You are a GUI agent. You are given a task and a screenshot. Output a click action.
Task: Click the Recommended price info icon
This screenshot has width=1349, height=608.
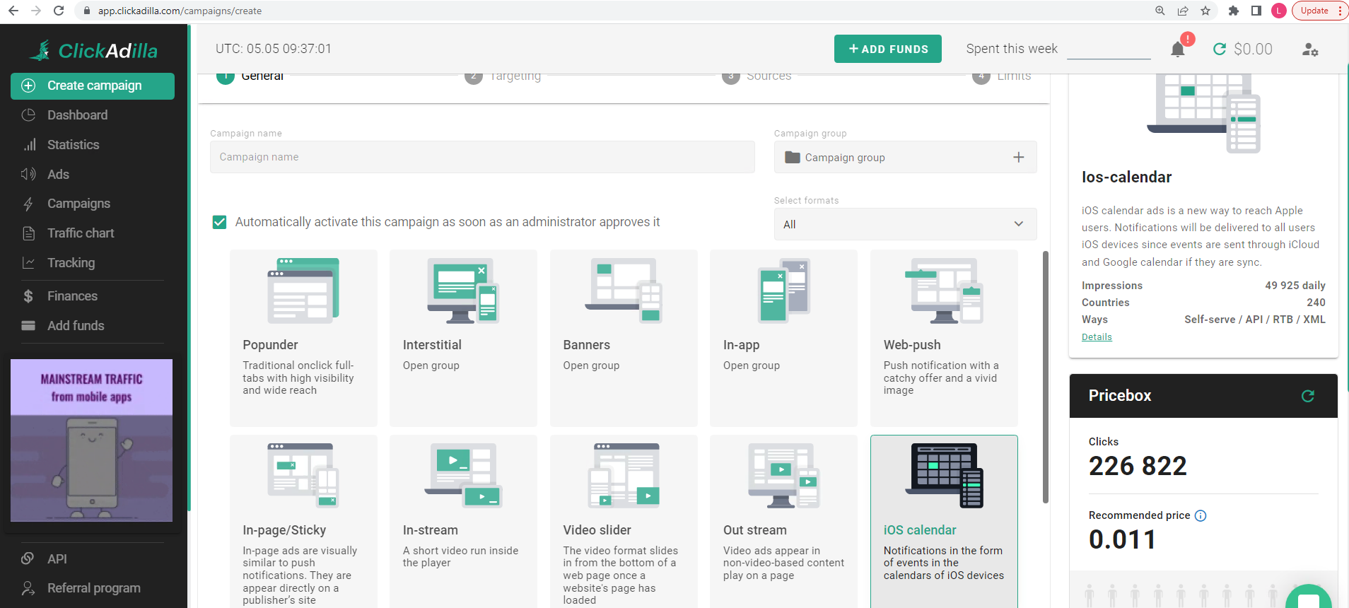tap(1201, 515)
